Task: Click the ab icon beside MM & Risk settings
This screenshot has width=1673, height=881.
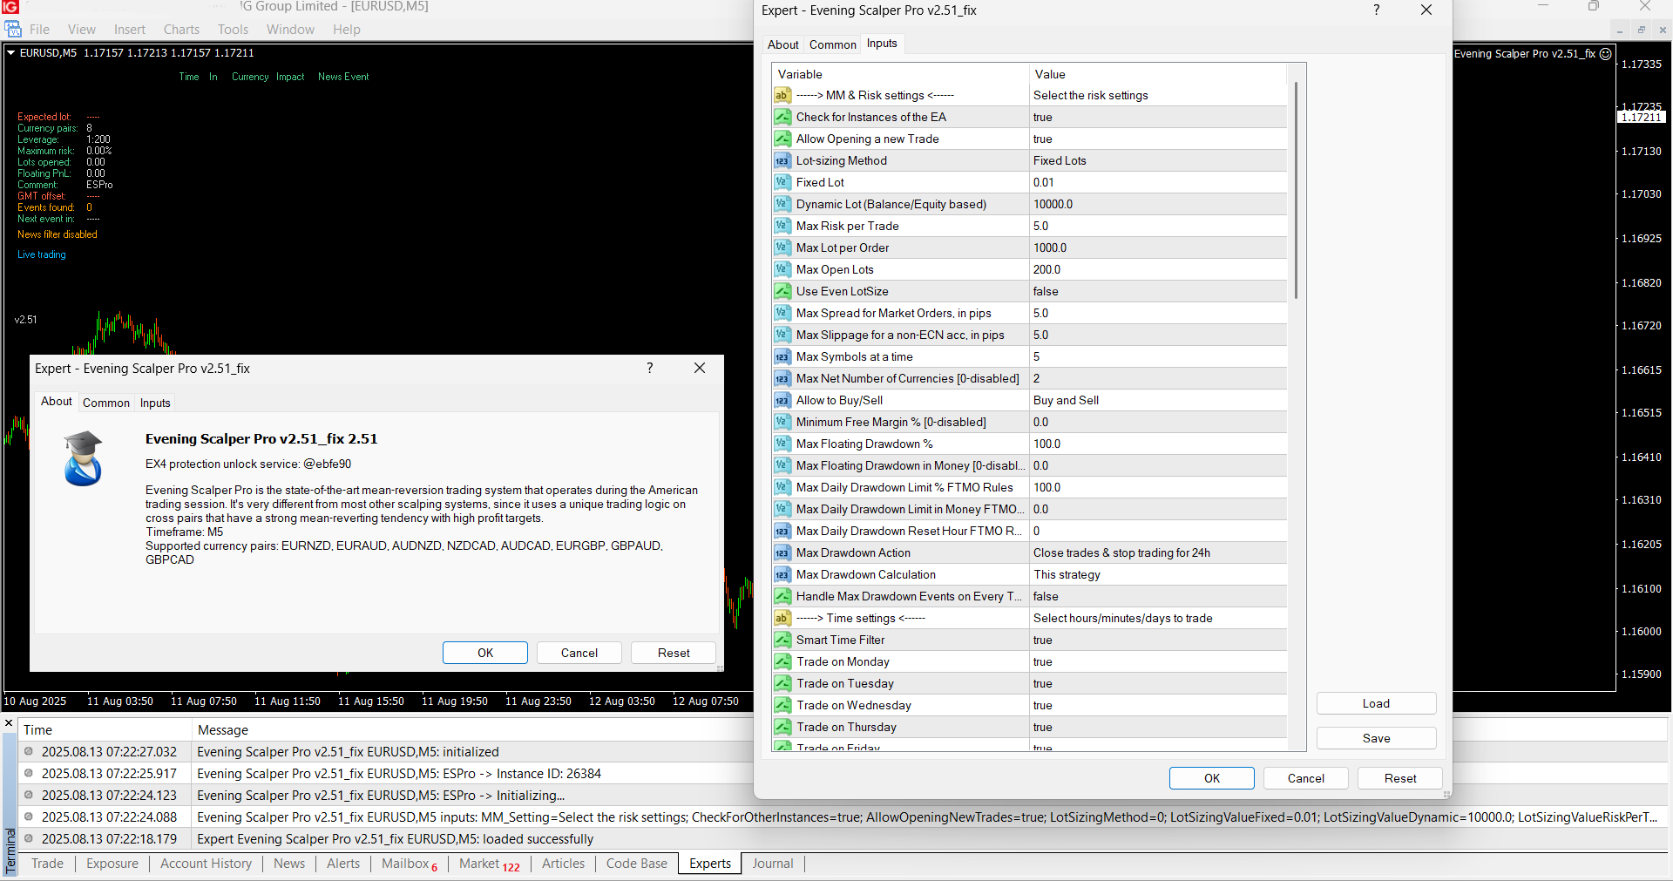Action: (782, 96)
